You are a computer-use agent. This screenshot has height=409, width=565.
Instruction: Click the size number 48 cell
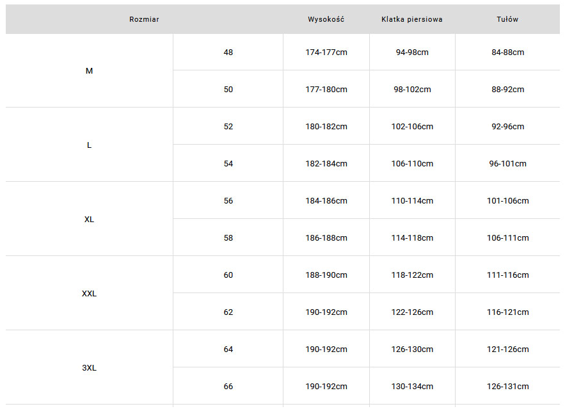coord(228,52)
